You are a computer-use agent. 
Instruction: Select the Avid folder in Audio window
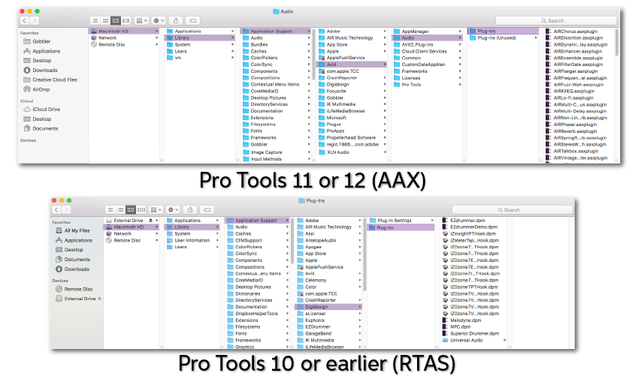click(352, 65)
